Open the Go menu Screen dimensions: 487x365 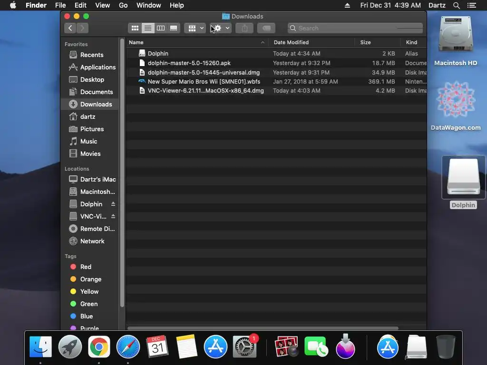(x=123, y=5)
